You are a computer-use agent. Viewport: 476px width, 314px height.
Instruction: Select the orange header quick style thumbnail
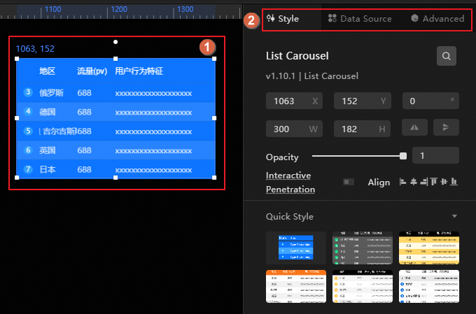[296, 287]
